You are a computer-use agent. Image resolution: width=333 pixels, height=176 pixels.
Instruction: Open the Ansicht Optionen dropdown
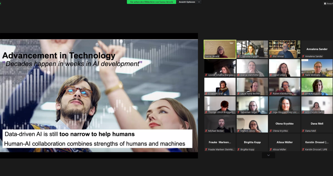click(187, 2)
